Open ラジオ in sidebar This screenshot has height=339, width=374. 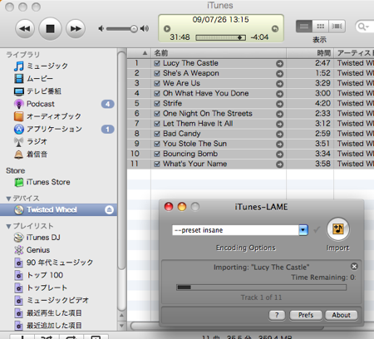pos(37,141)
